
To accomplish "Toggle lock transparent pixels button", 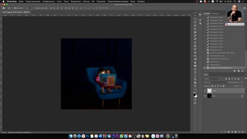I will point(212,86).
